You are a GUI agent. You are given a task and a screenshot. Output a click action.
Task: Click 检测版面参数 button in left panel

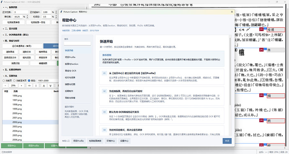click(x=13, y=22)
